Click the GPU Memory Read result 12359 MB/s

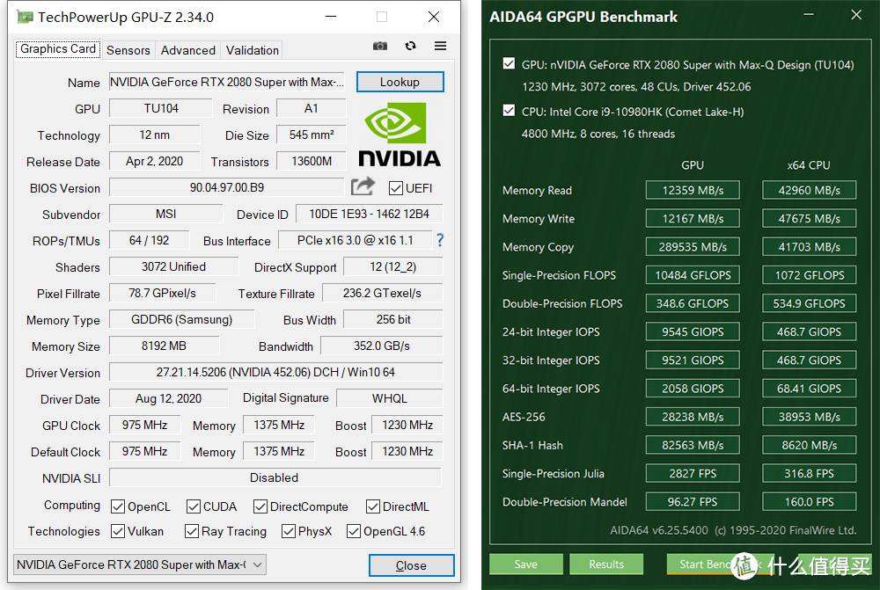tap(693, 190)
